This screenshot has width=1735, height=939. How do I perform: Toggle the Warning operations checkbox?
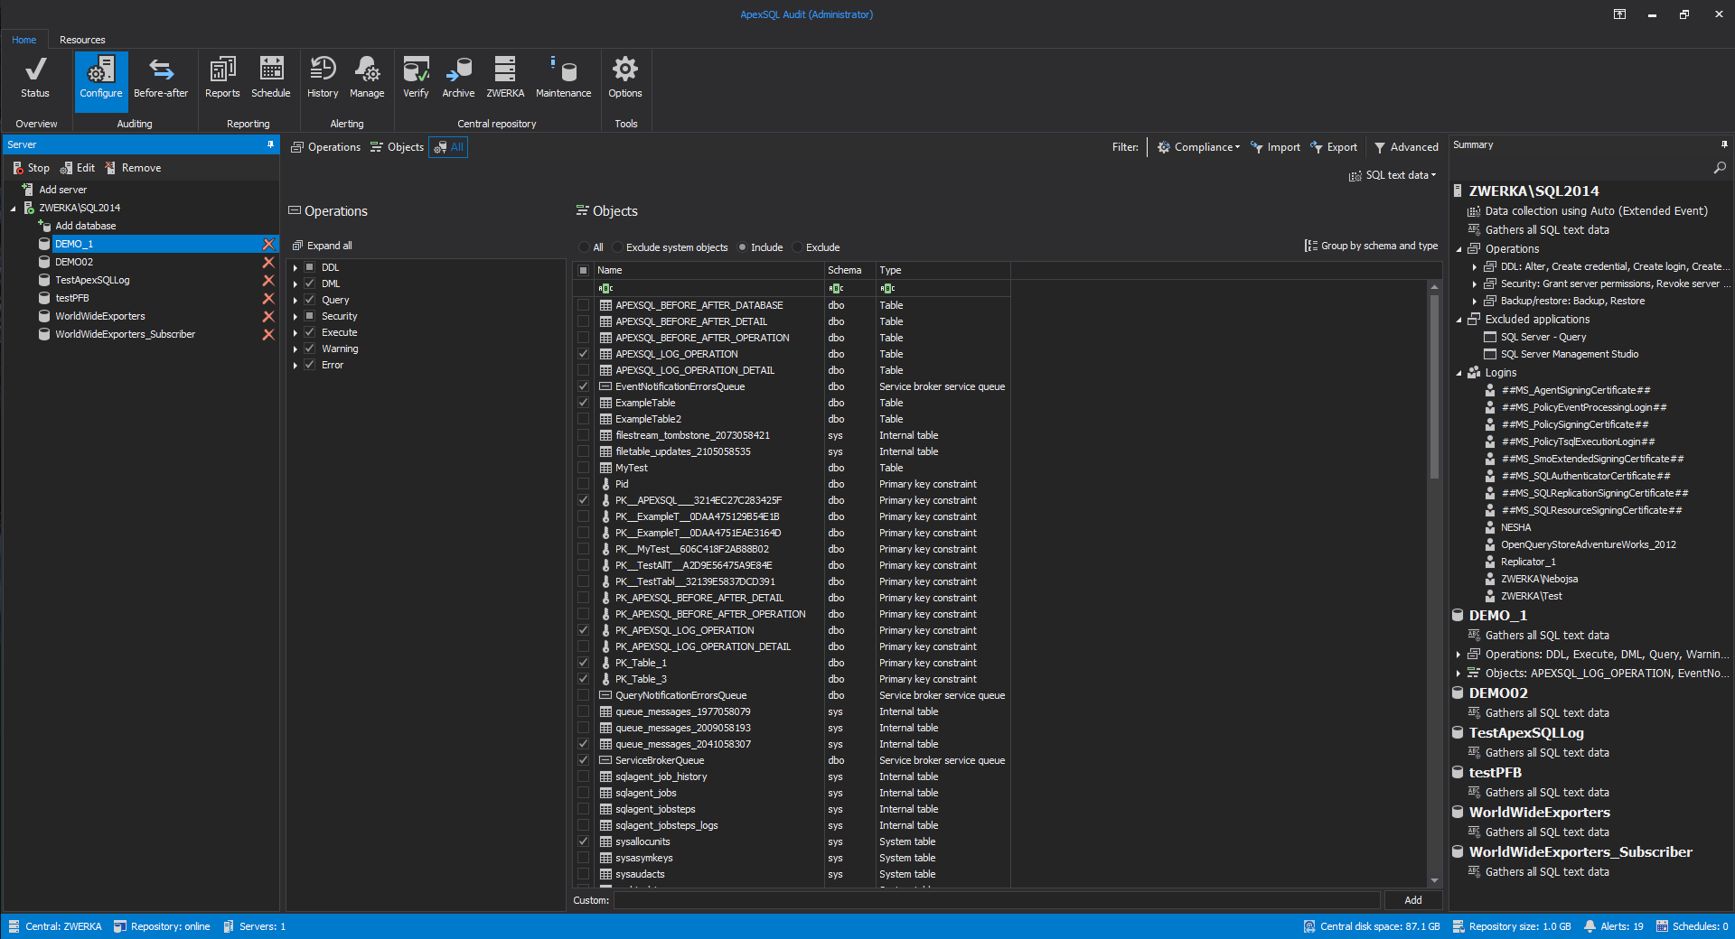(309, 349)
